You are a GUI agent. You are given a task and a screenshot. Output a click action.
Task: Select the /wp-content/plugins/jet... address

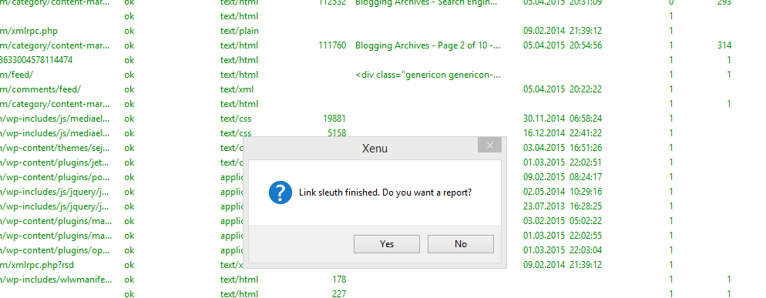tap(55, 162)
